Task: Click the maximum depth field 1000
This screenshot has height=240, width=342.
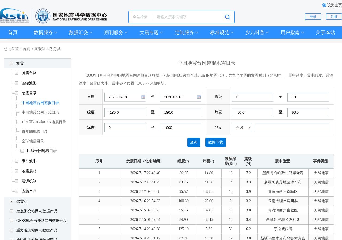Action: tap(181, 128)
